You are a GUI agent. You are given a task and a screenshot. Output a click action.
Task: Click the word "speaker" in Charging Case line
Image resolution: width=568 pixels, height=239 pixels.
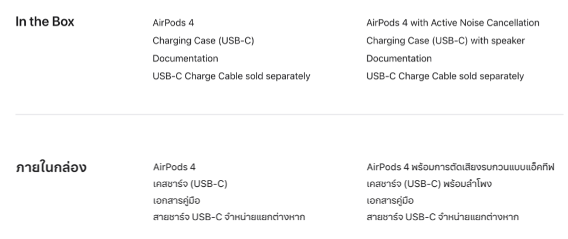509,41
